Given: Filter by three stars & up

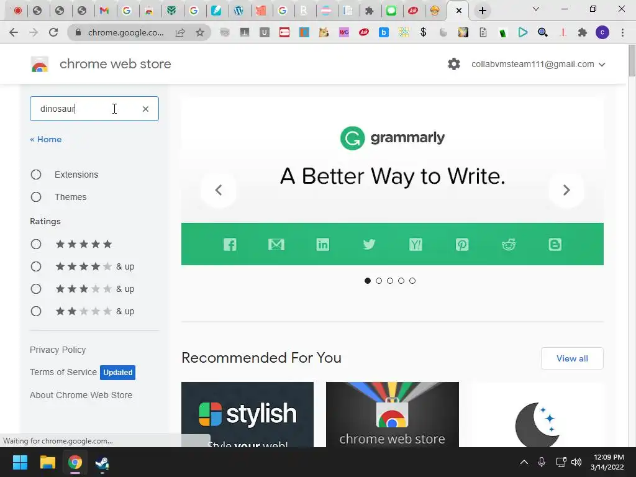Looking at the screenshot, I should click(36, 289).
